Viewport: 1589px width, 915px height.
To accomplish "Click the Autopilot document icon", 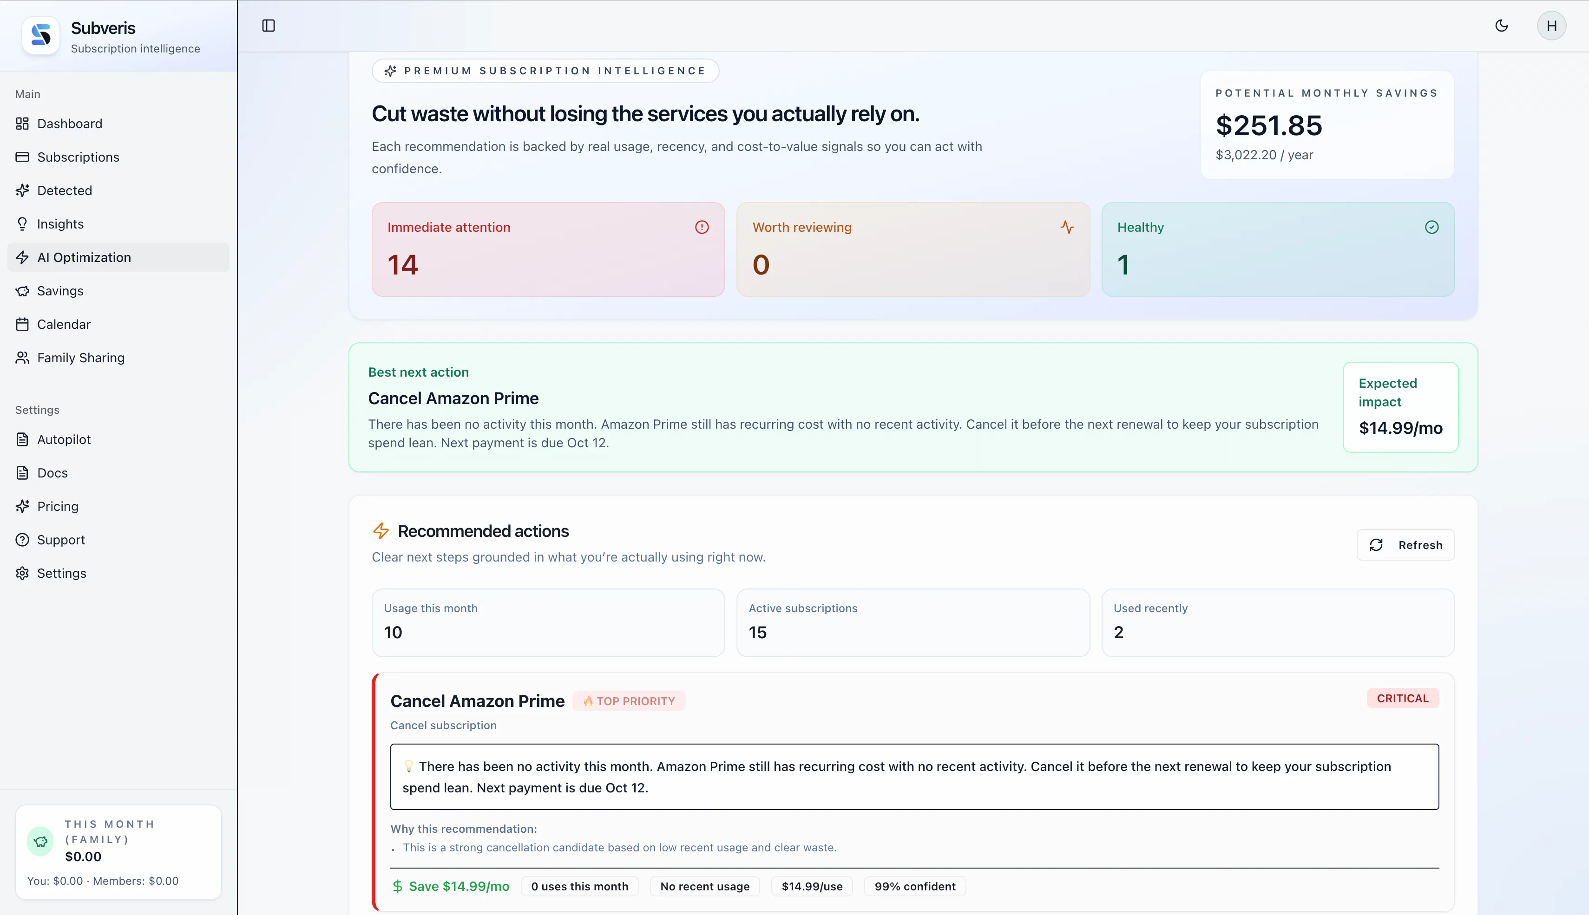I will pyautogui.click(x=22, y=439).
